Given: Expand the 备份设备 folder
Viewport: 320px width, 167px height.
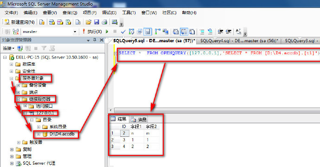Looking at the screenshot, I should pos(19,85).
